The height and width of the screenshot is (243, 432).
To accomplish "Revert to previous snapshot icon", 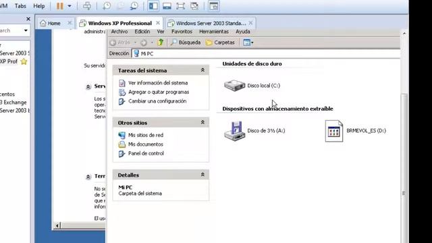I will point(120,6).
